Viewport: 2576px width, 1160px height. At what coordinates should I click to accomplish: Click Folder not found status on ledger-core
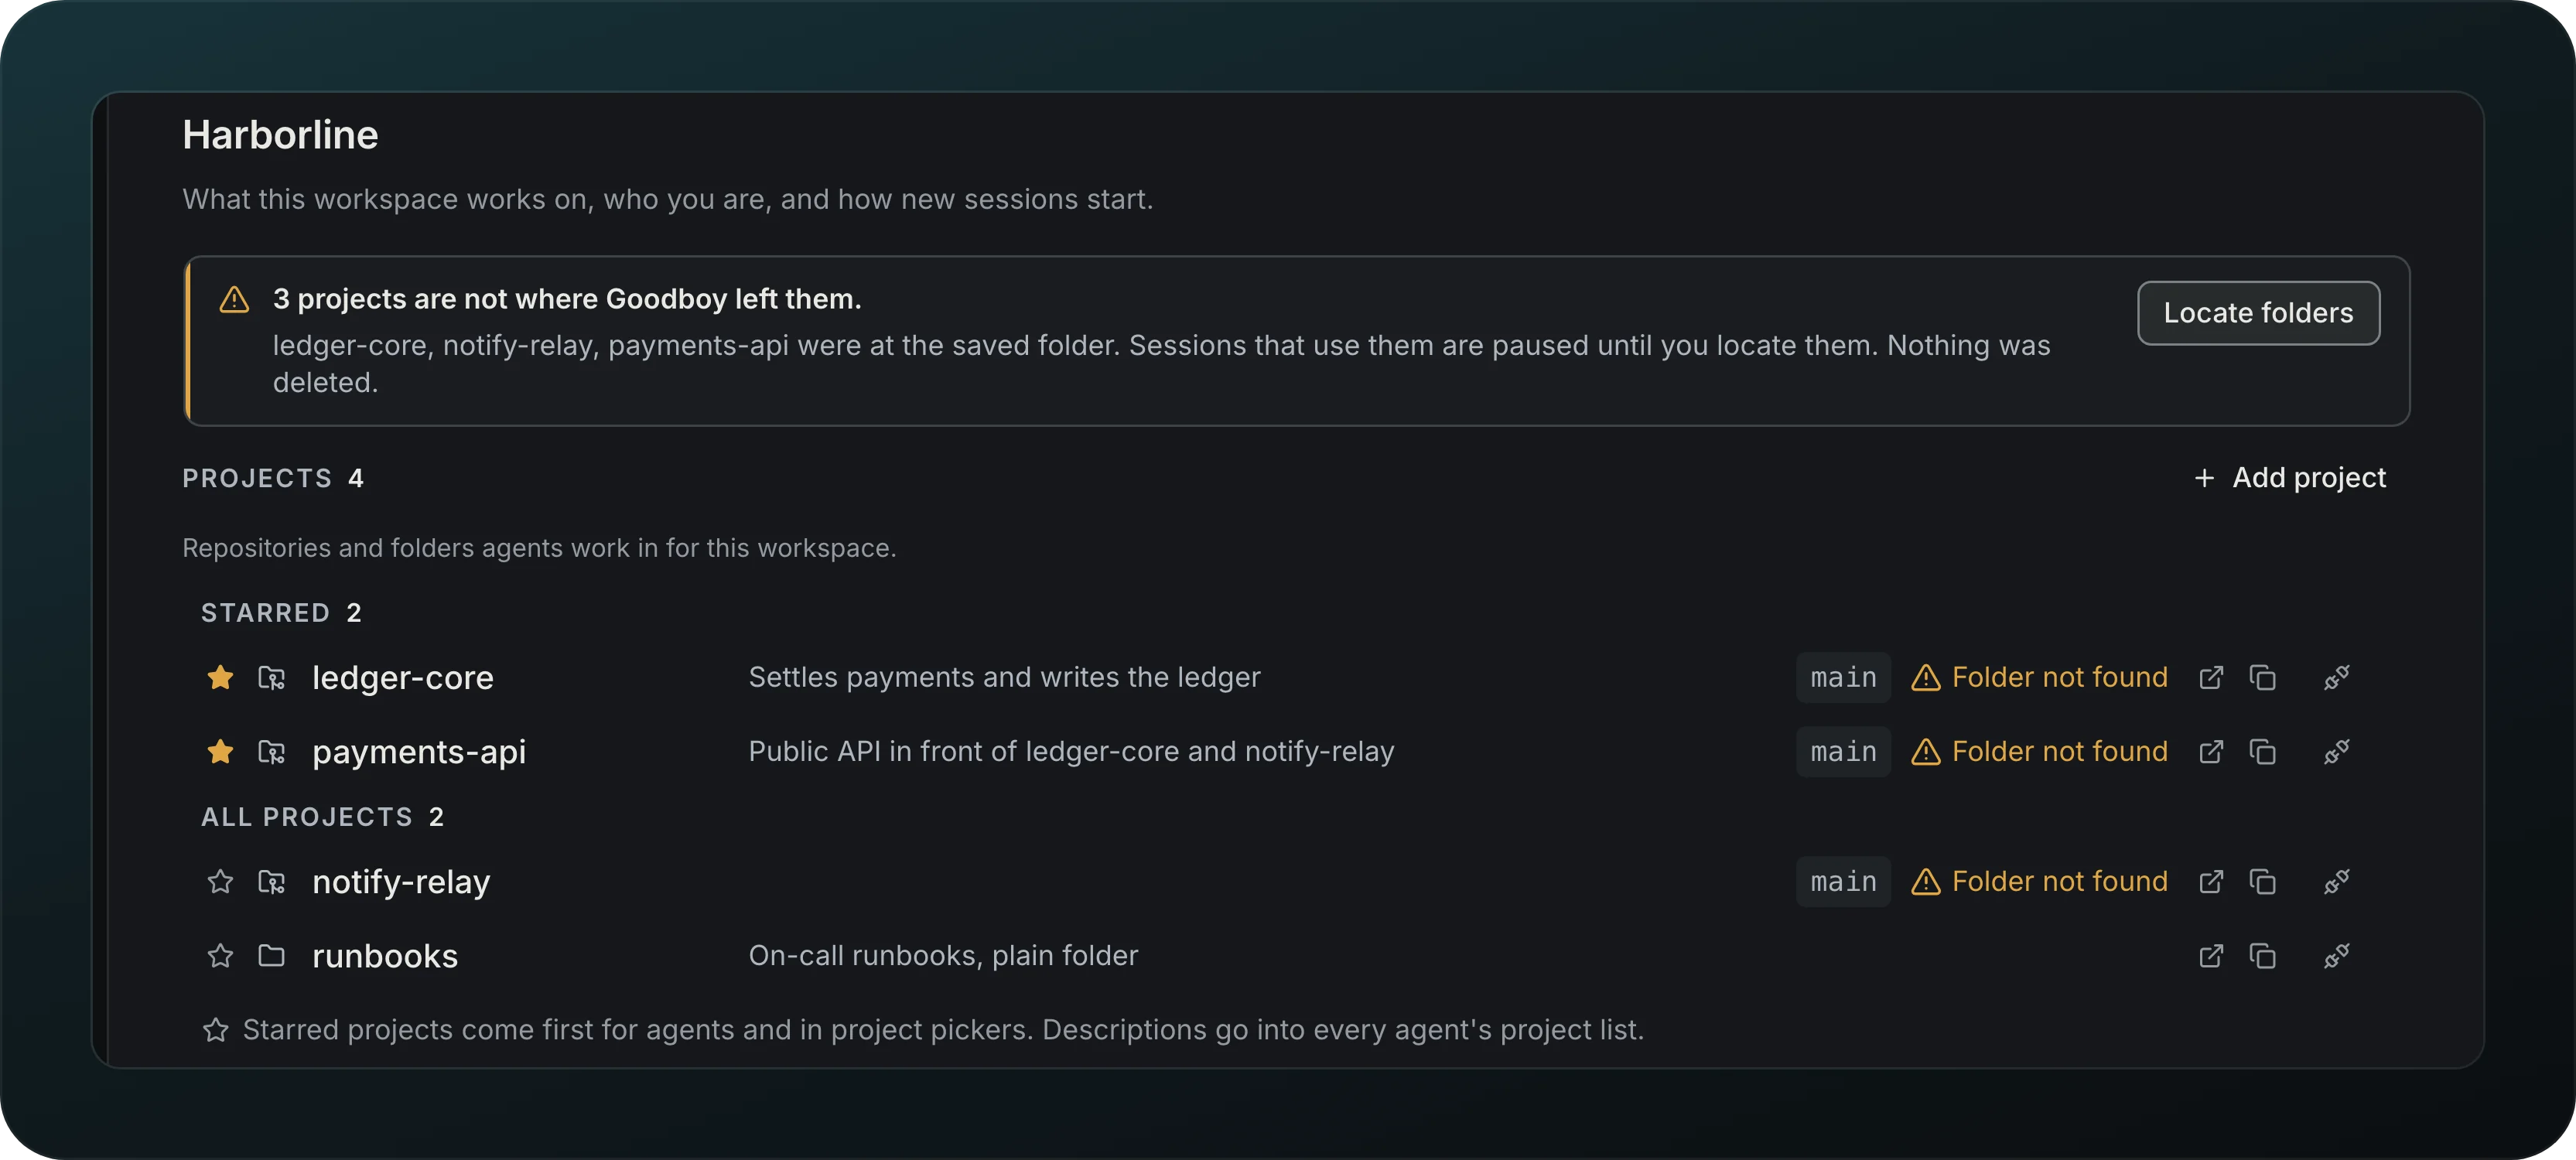[x=2059, y=677]
